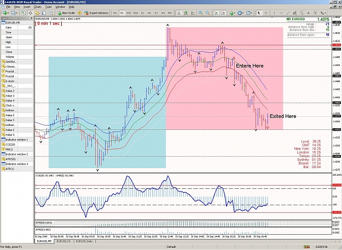This screenshot has height=250, width=342.
Task: Select the M1 timeframe button
Action: (115, 13)
